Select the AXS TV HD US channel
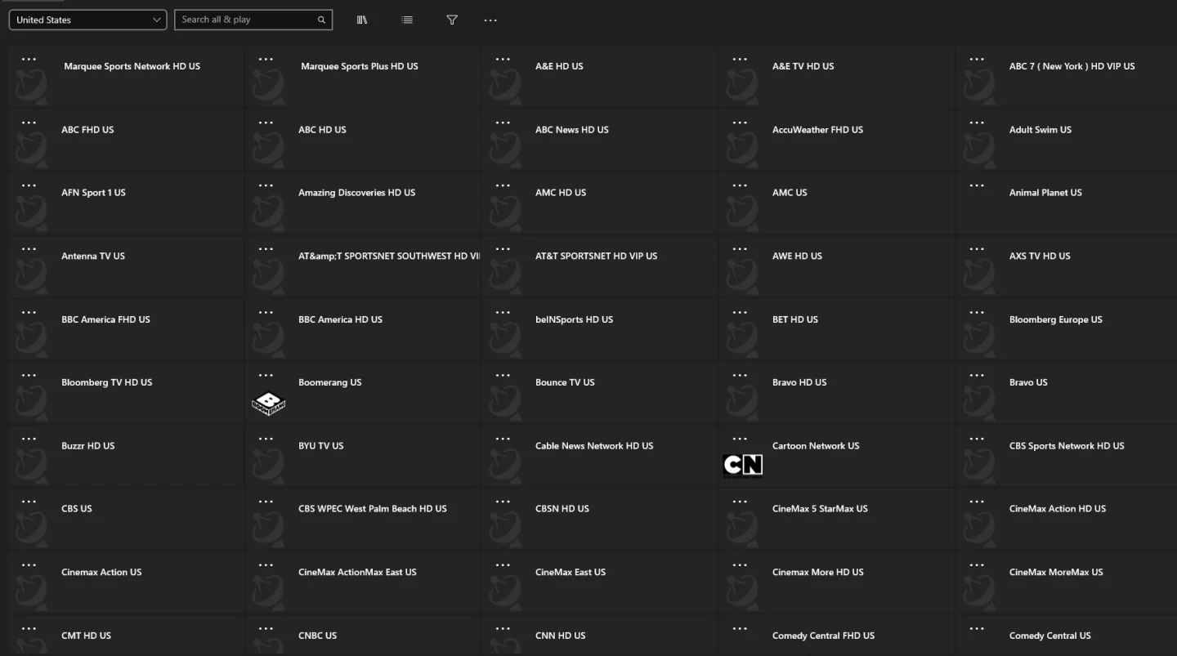The image size is (1177, 656). coord(1040,257)
